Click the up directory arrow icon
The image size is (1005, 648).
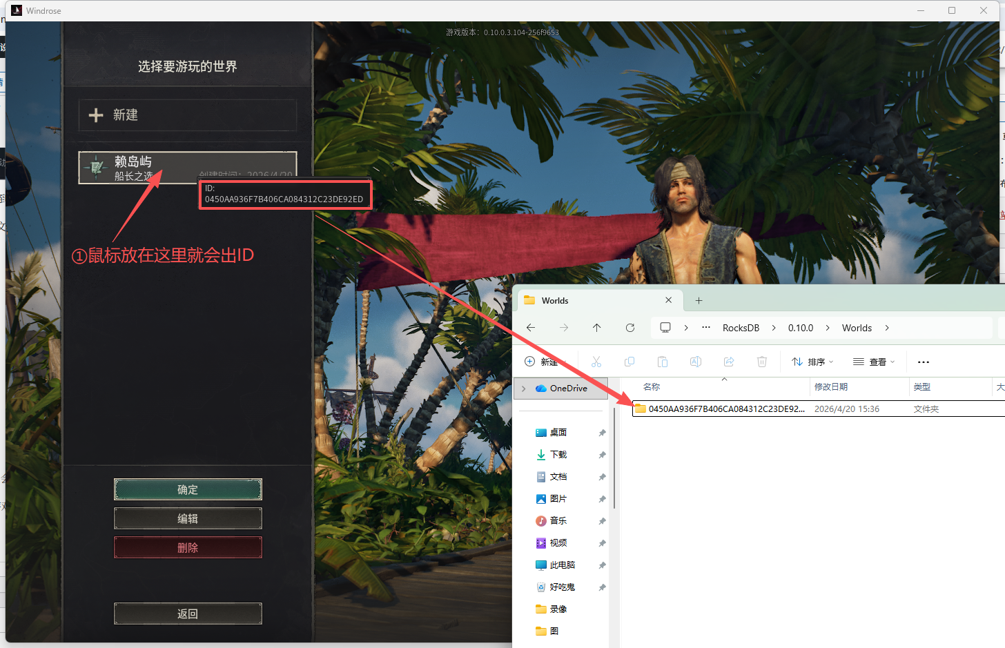click(597, 328)
